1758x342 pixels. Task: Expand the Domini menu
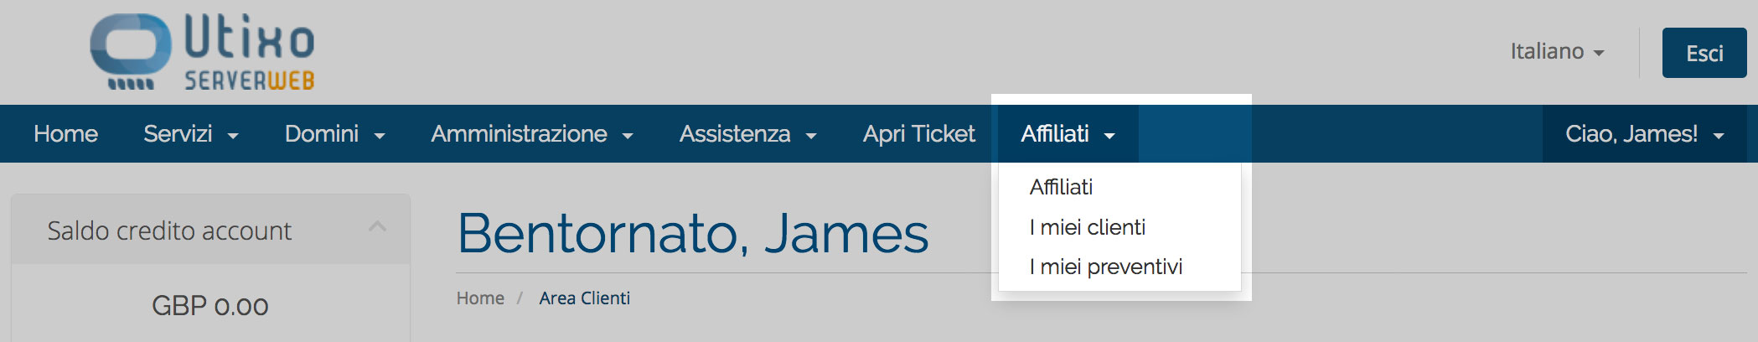pos(334,134)
